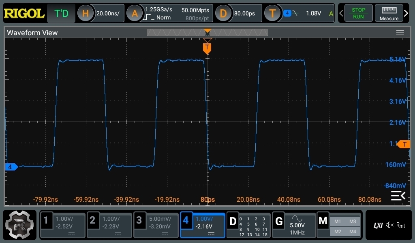Click channel 3 scale 5.00mV/ value
Viewport: 415px width, 243px height.
pos(160,219)
